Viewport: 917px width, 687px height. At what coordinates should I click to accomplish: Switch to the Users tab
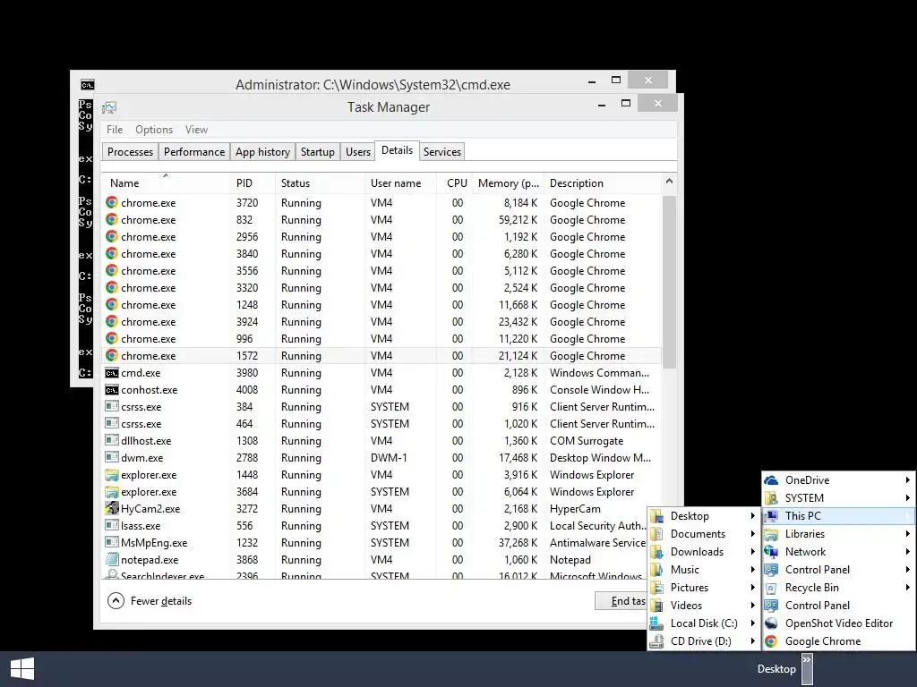coord(358,152)
